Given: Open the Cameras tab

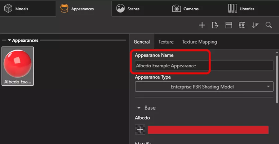Looking at the screenshot, I should click(185, 9).
